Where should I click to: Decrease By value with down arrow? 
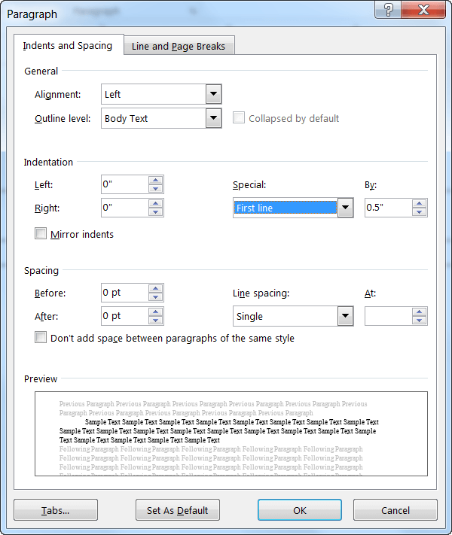click(x=419, y=212)
